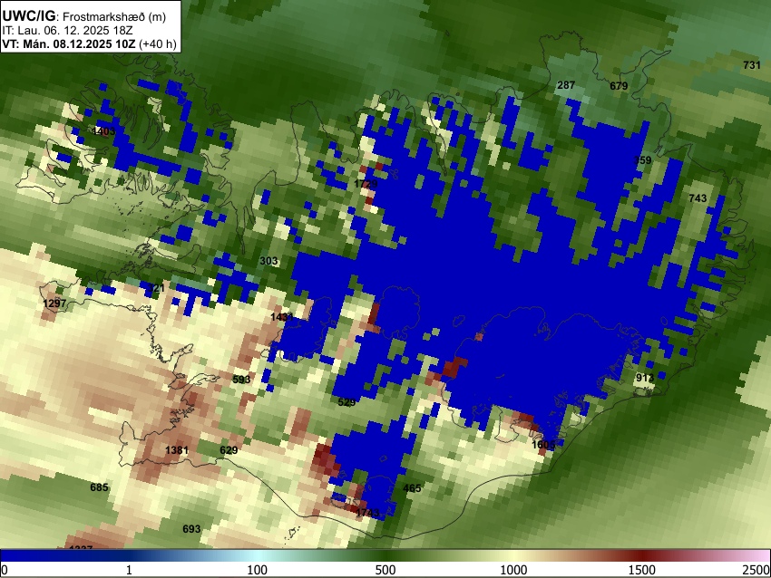Click the map value 465
The width and height of the screenshot is (771, 578).
tap(412, 488)
